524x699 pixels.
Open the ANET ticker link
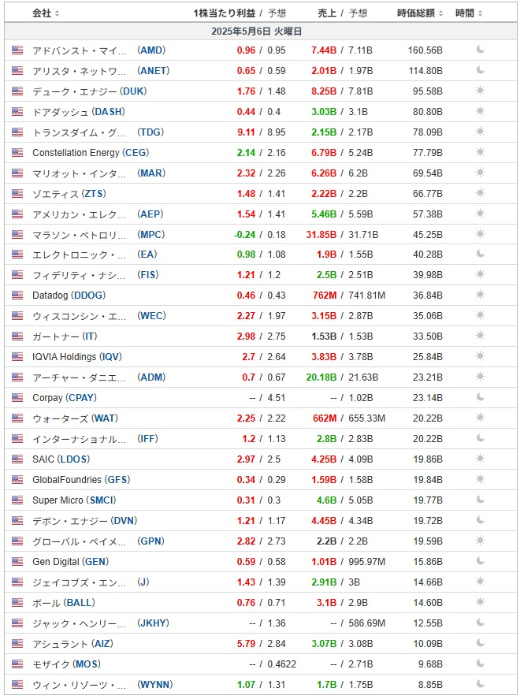click(x=154, y=71)
